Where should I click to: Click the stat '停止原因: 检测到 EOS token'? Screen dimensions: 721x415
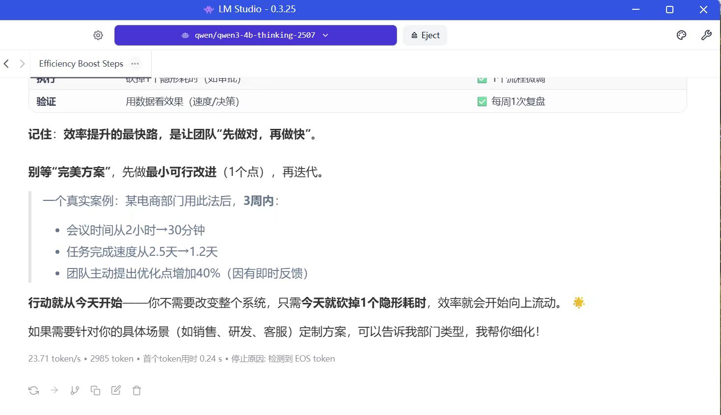point(283,359)
